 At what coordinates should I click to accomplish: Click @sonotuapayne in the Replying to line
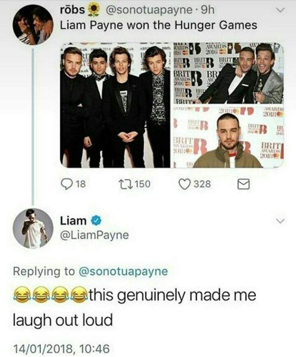[123, 271]
